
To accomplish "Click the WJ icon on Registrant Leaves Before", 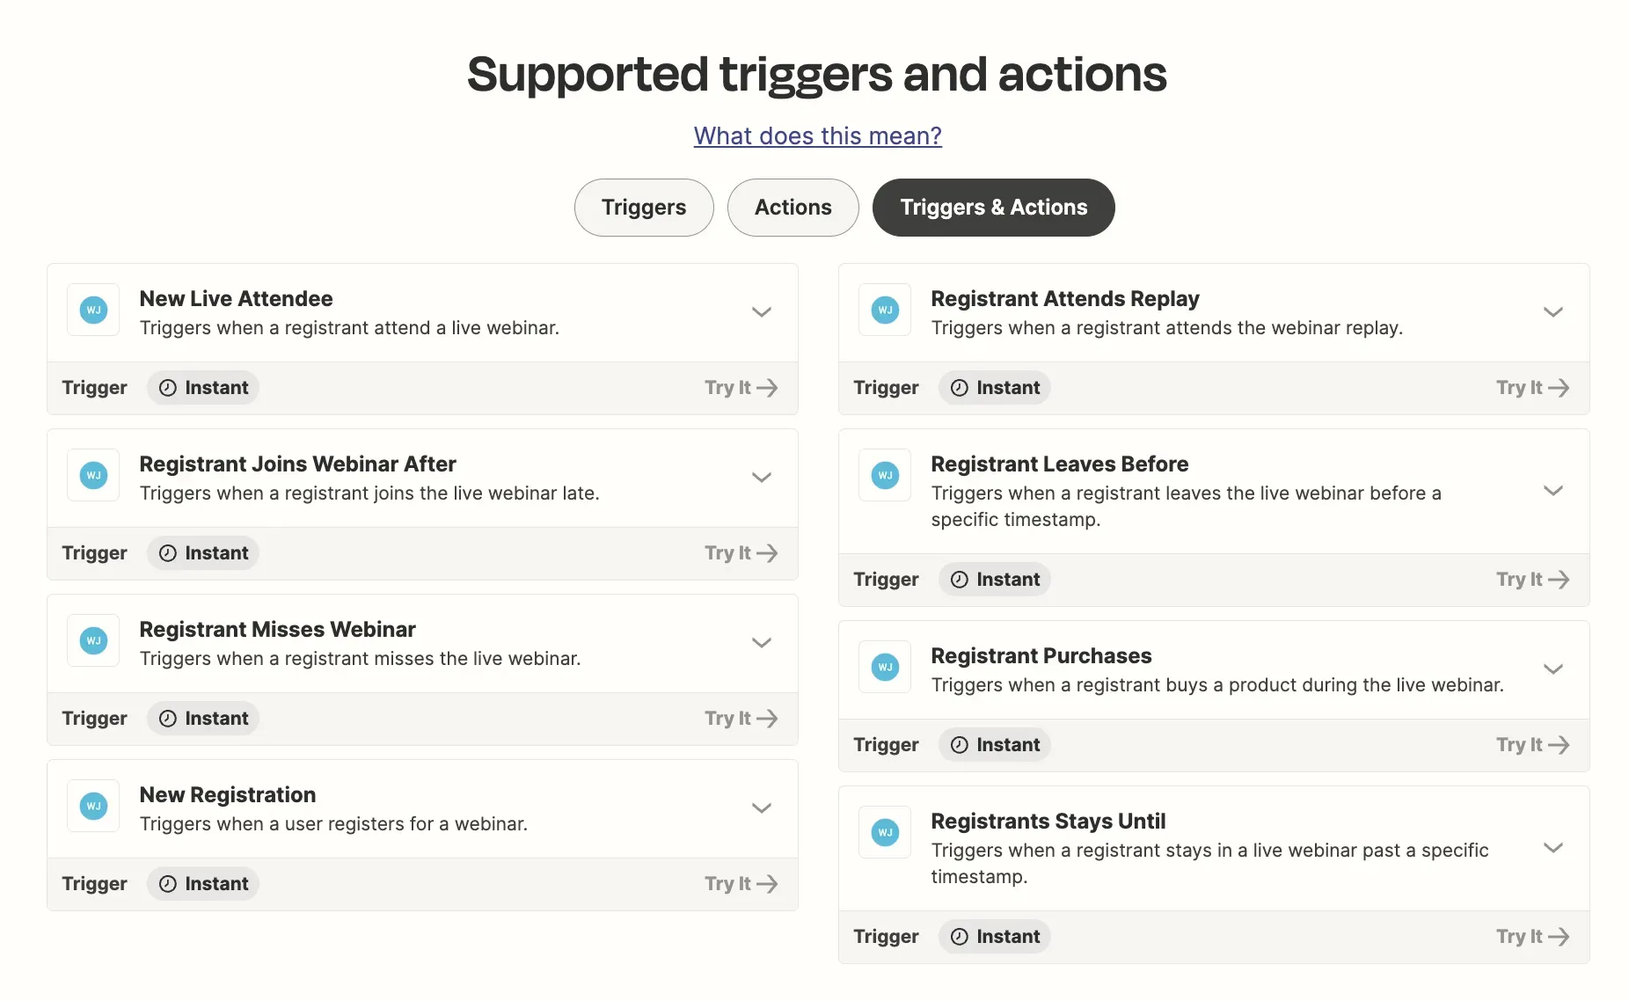I will [884, 475].
